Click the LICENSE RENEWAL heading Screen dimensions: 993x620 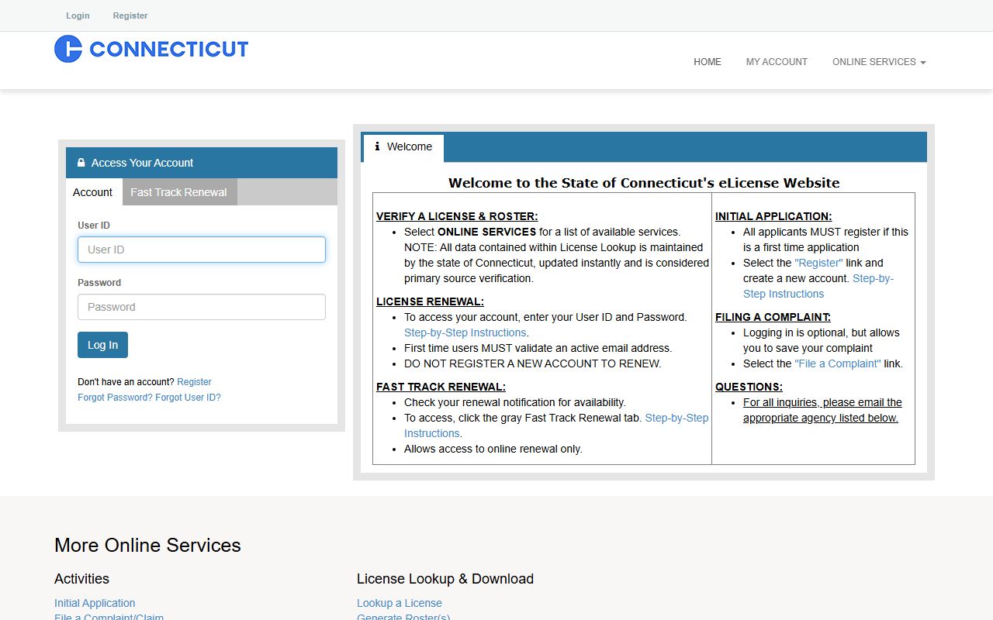click(x=430, y=301)
